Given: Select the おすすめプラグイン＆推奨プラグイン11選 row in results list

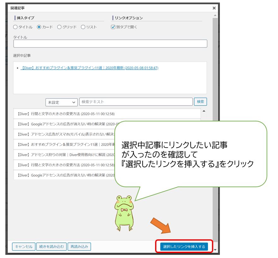Looking at the screenshot, I should tap(63, 144).
